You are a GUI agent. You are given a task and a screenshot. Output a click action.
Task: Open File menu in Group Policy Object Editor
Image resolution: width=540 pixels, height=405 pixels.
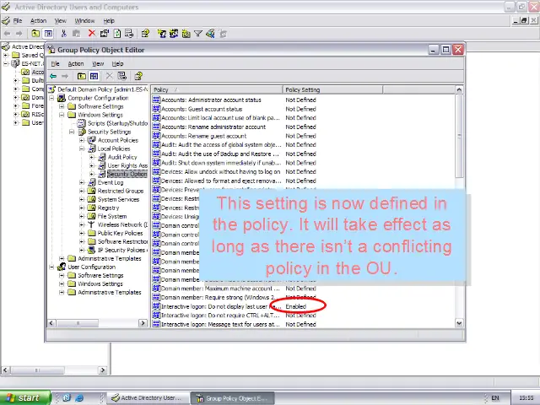pyautogui.click(x=55, y=64)
